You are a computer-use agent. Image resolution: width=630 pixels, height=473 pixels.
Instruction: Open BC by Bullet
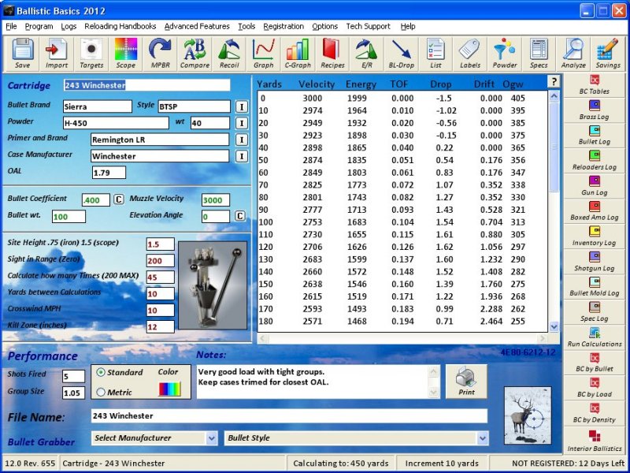tap(595, 363)
